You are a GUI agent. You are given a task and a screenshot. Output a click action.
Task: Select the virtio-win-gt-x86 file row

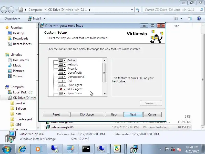(118, 127)
